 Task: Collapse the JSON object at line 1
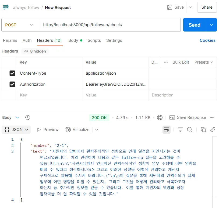click(x=22, y=139)
